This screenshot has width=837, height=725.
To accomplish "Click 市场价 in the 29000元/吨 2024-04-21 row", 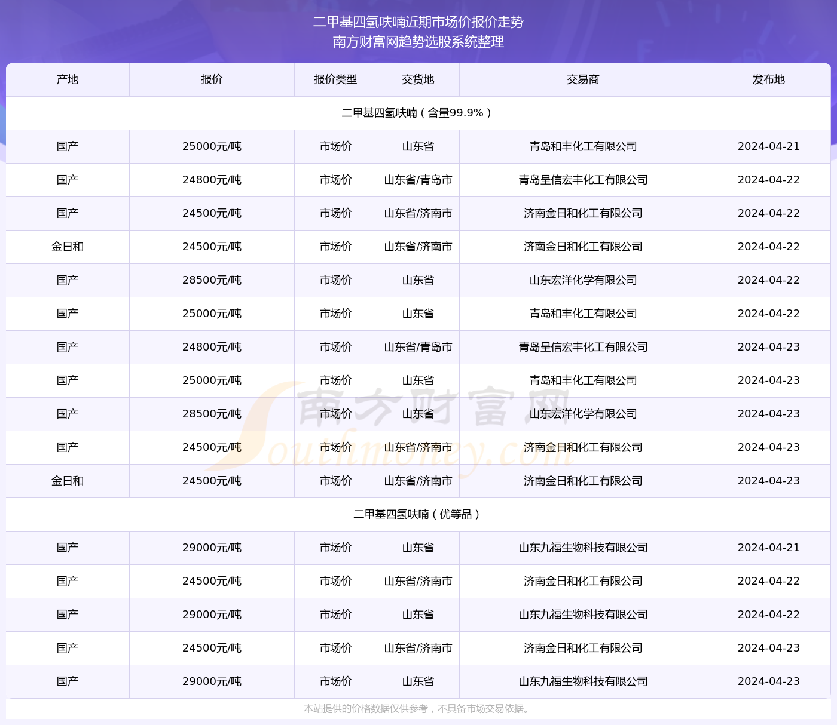I will tap(335, 548).
